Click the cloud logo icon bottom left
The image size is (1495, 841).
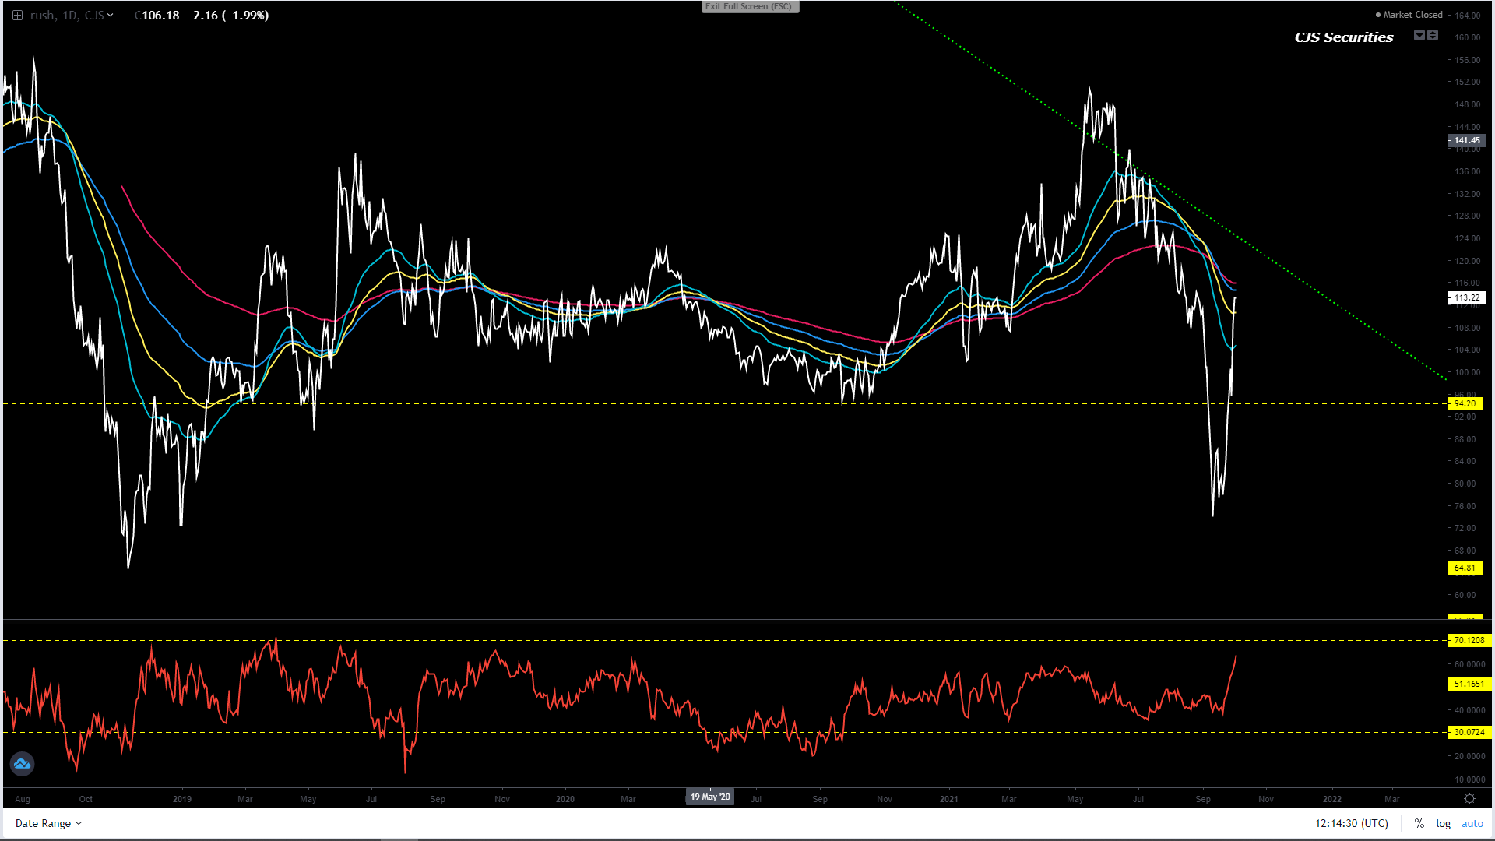tap(22, 764)
